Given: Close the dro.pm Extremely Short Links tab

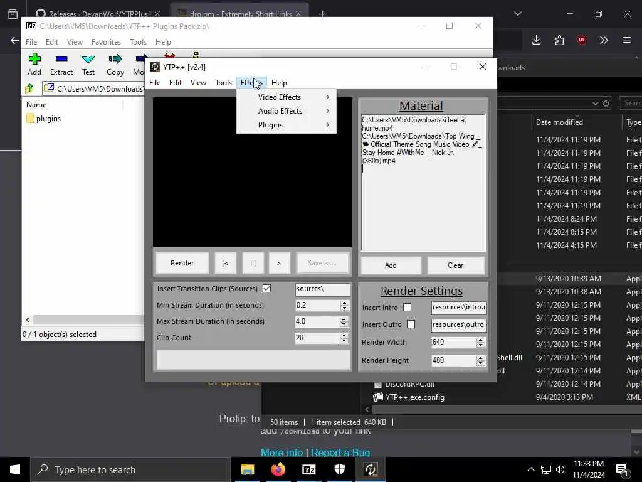Looking at the screenshot, I should (298, 14).
